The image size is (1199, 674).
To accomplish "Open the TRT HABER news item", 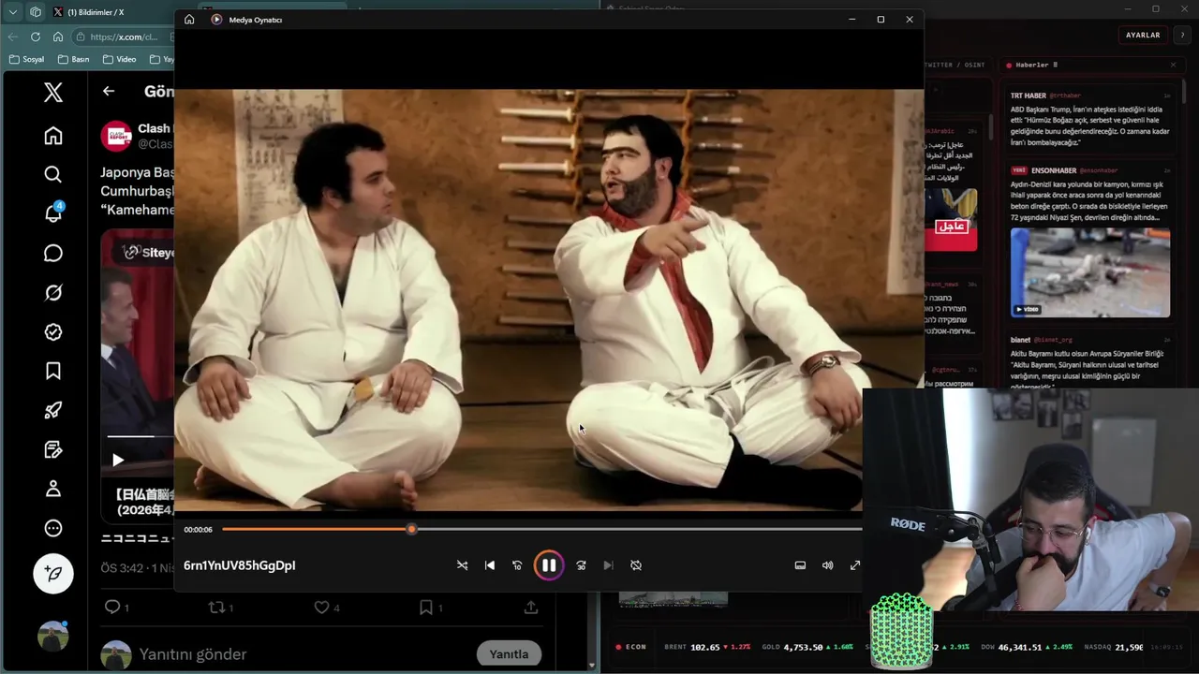I will [x=1089, y=118].
